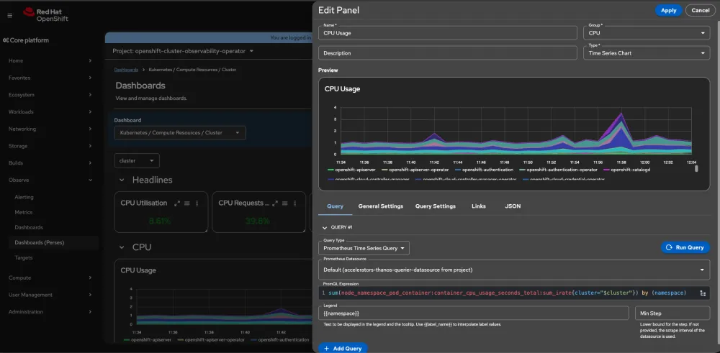720x353 pixels.
Task: Grab the CPU Utilisation panel drag handle
Action: pyautogui.click(x=197, y=203)
